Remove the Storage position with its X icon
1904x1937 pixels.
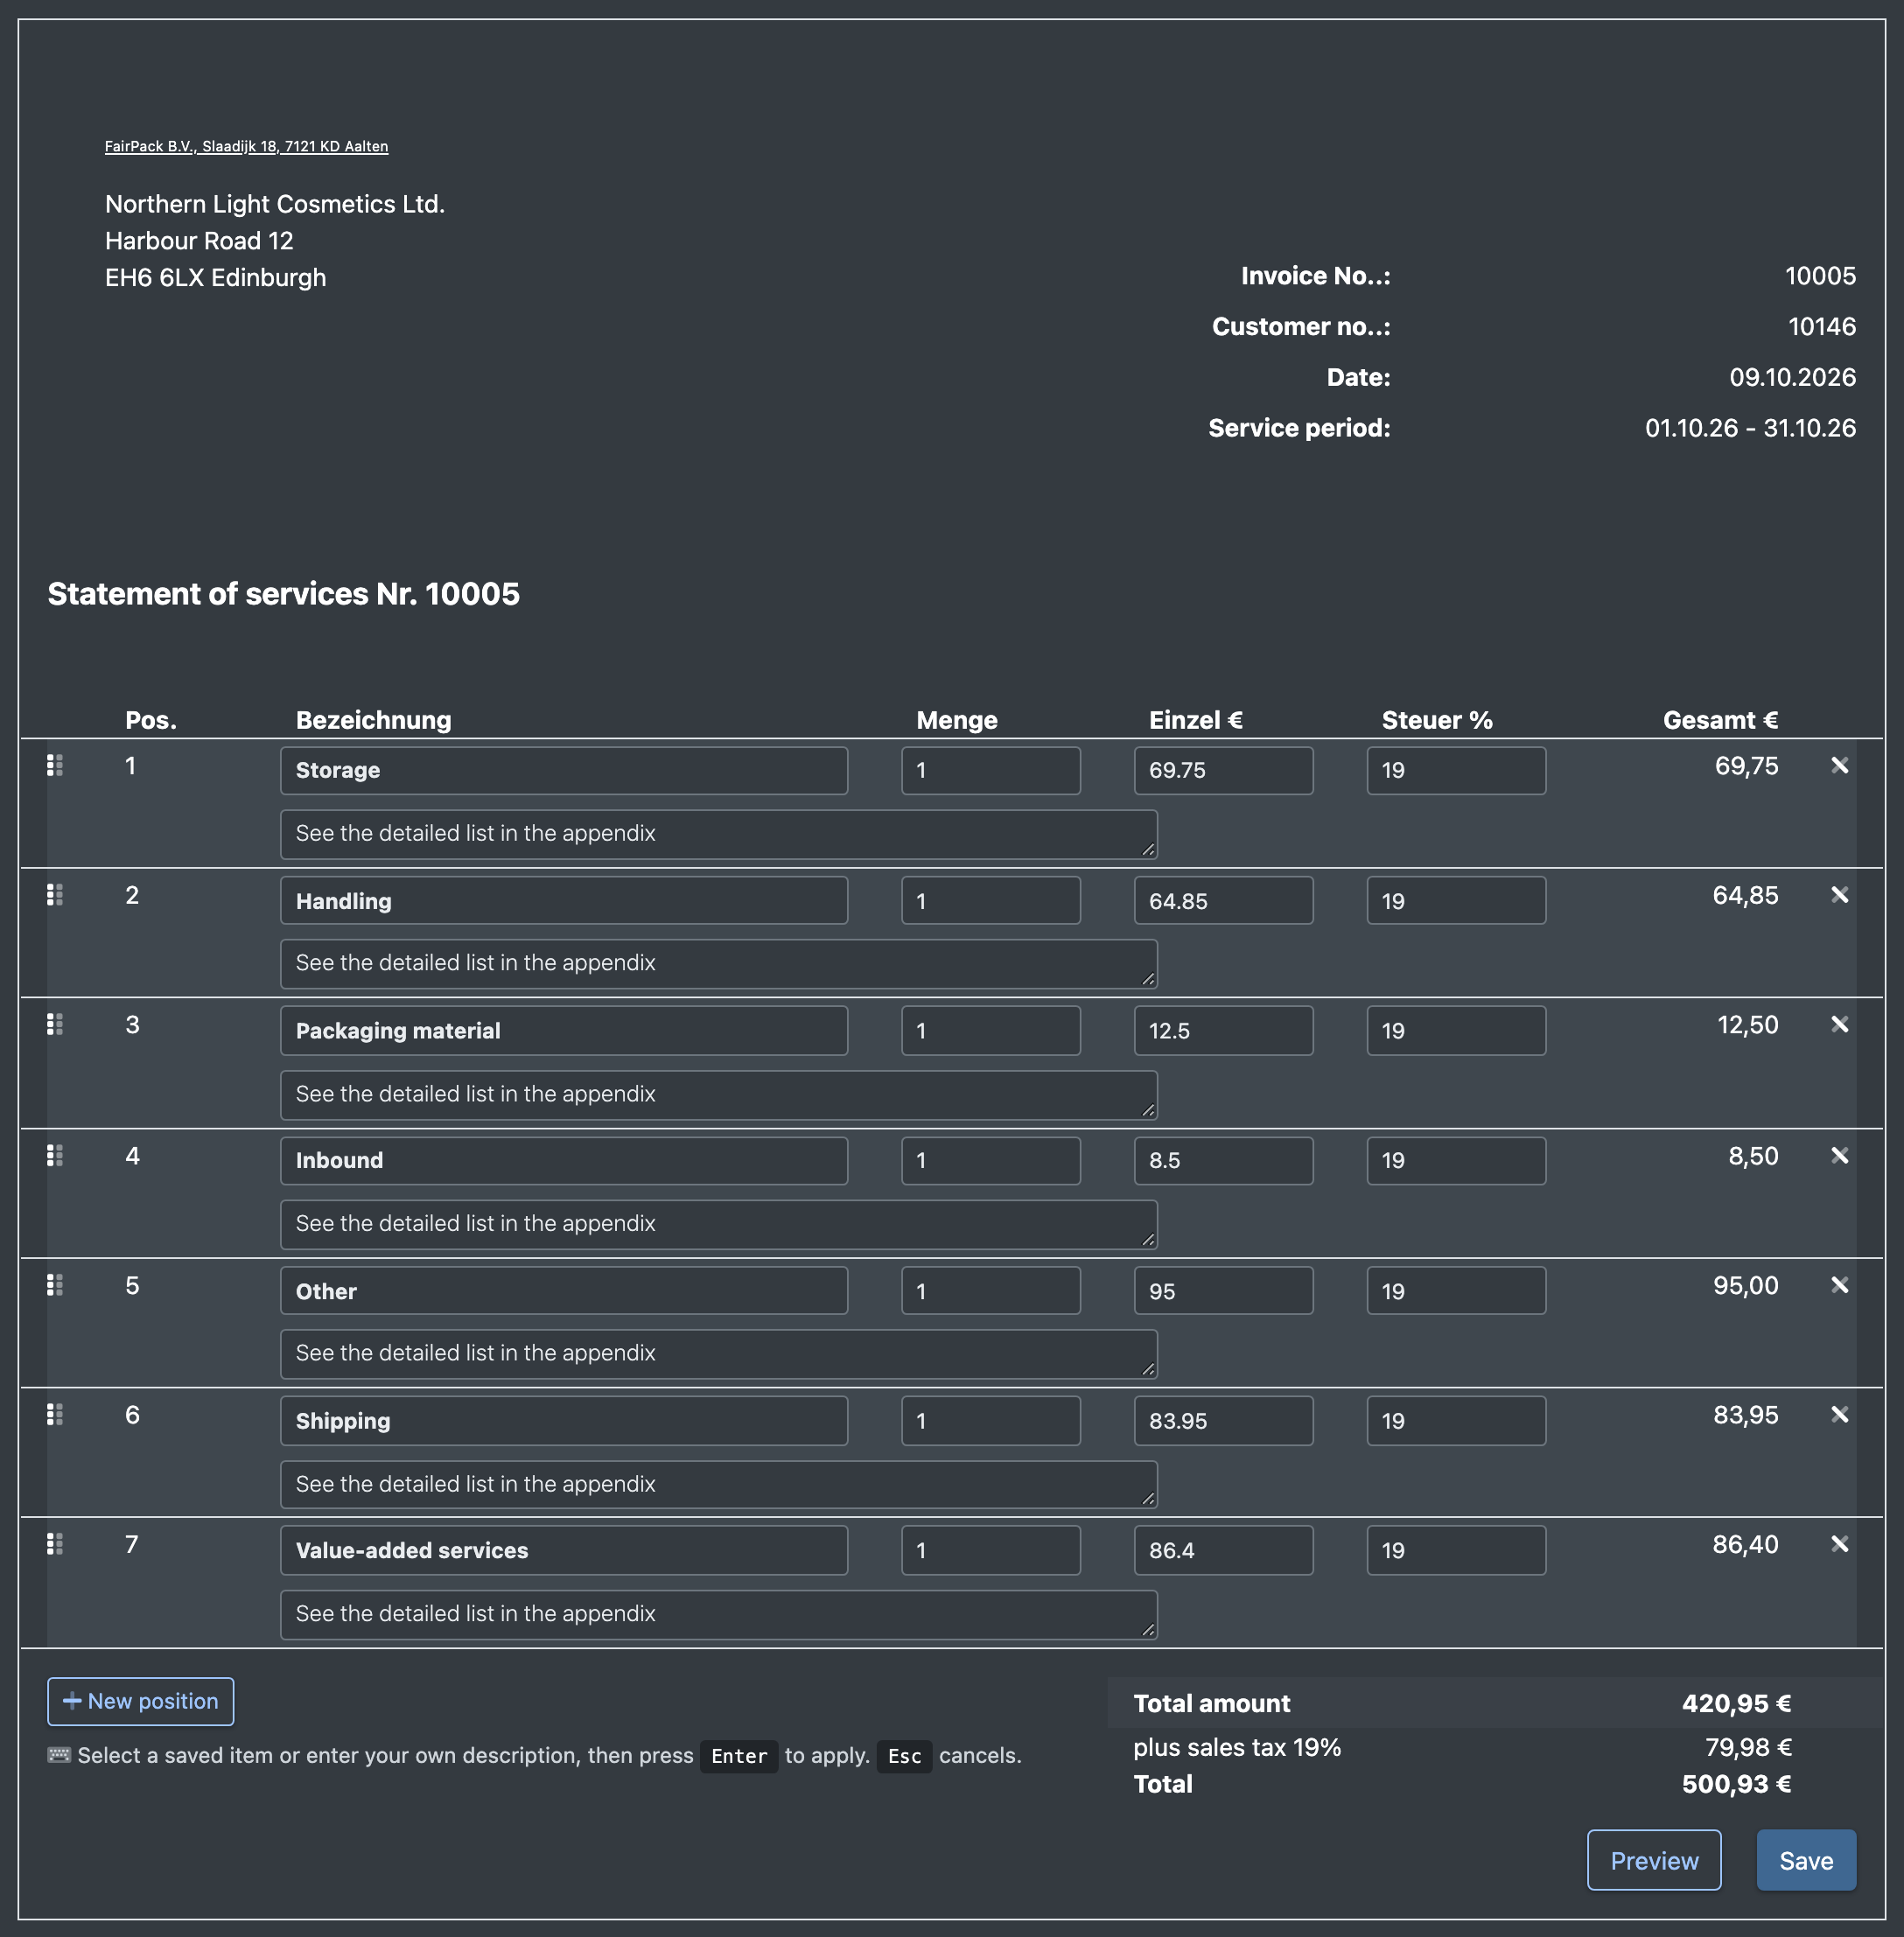(x=1839, y=766)
